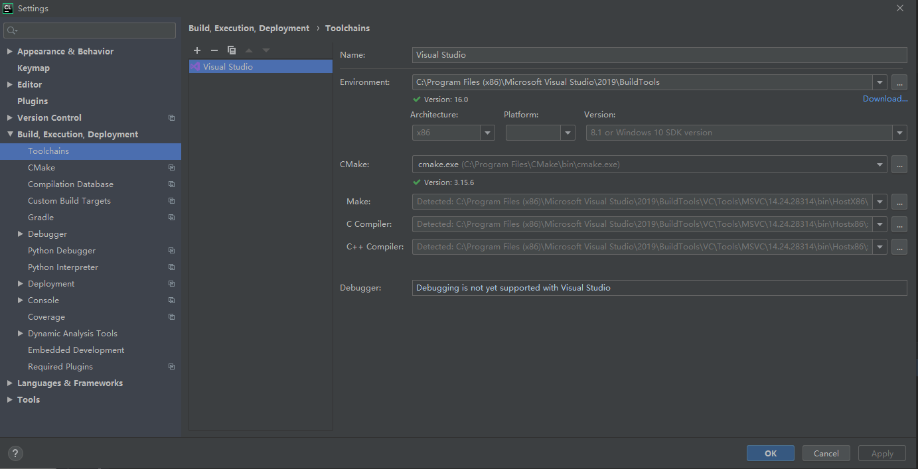Screen dimensions: 918x469
Task: Confirm settings with the OK button
Action: 770,453
